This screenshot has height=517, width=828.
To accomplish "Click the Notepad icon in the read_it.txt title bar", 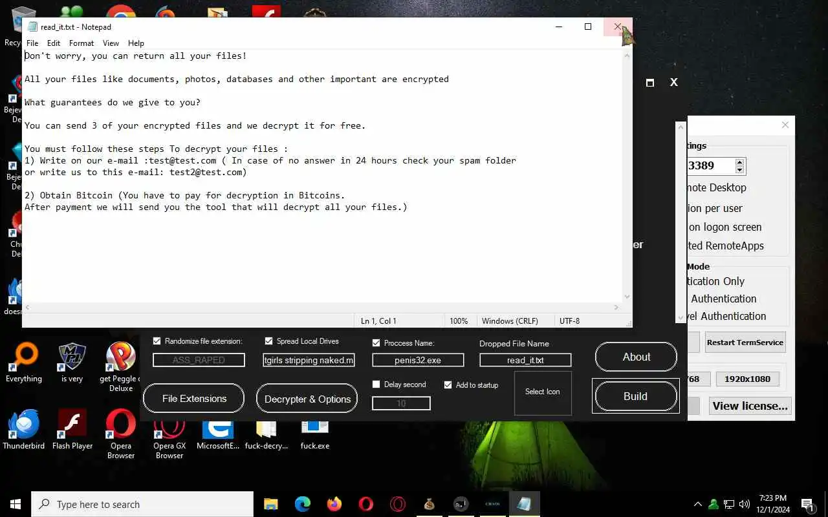I will point(32,26).
